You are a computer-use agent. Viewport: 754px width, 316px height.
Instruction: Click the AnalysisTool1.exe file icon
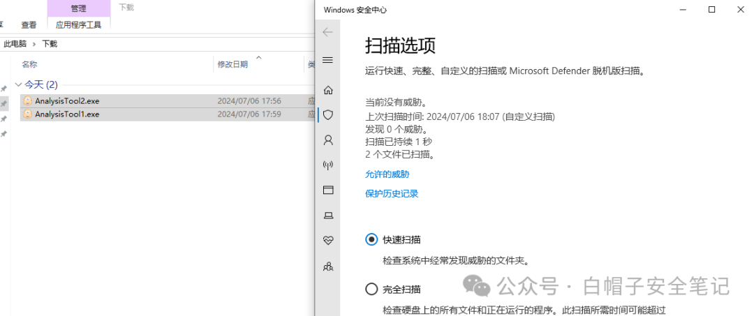point(28,114)
